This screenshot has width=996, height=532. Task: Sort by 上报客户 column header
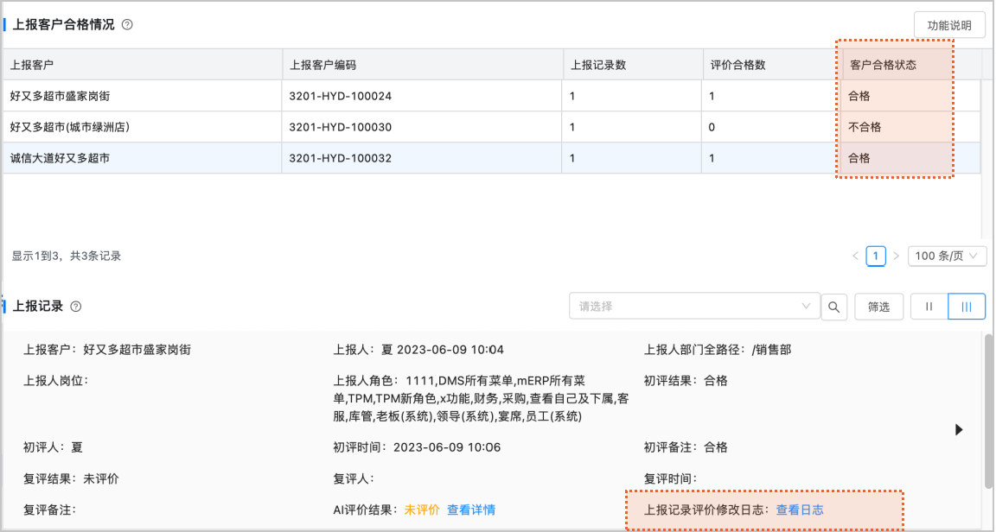pos(143,65)
